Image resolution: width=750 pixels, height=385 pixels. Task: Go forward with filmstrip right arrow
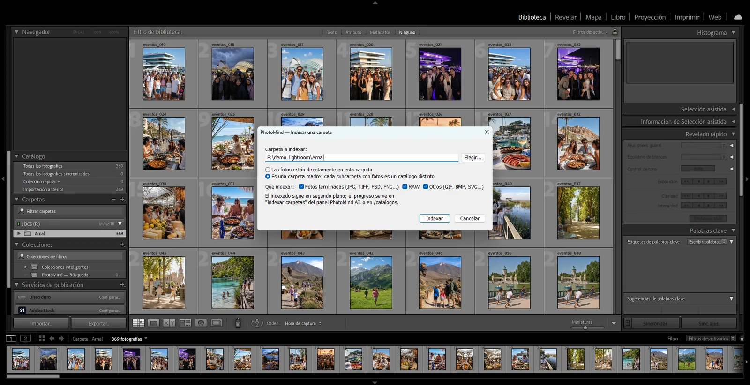click(61, 338)
